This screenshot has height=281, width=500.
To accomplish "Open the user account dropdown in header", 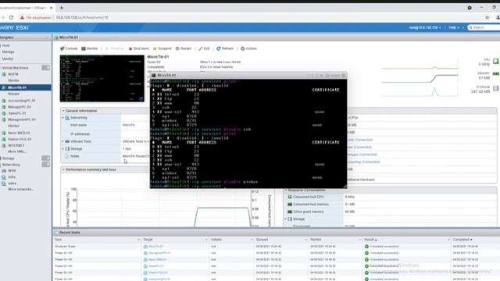I will [425, 28].
